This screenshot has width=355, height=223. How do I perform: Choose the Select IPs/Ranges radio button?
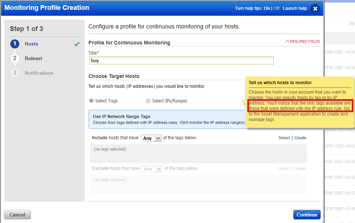click(x=148, y=101)
